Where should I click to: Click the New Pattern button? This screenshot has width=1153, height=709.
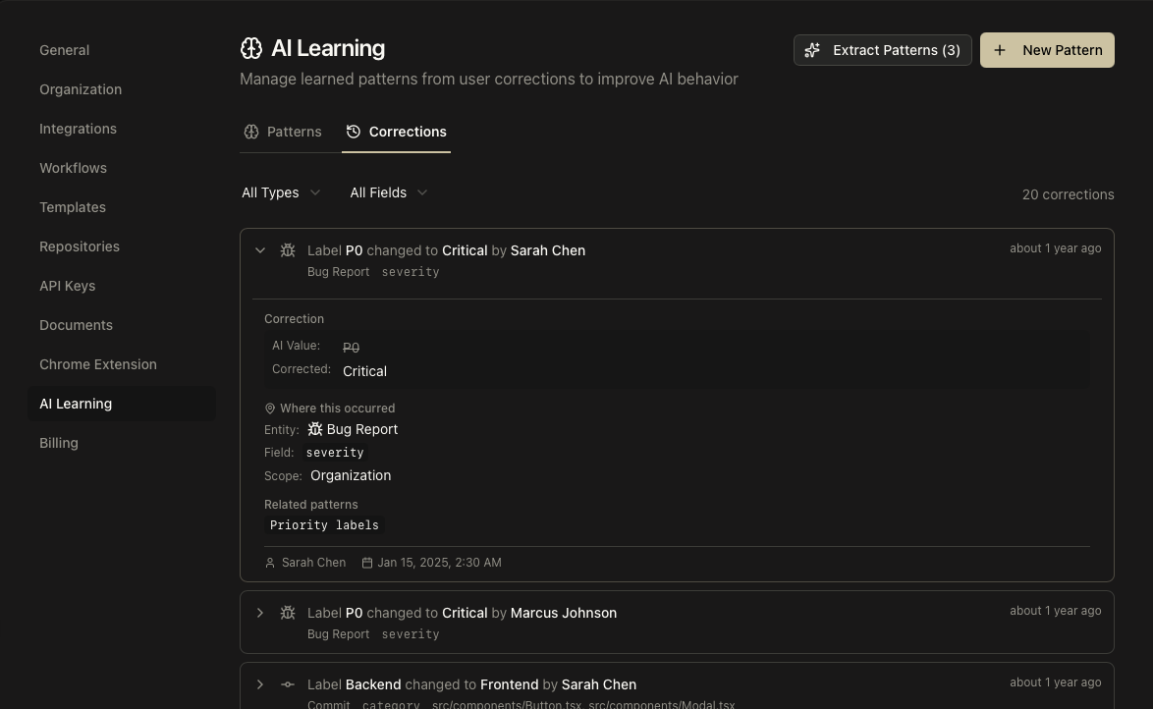(x=1047, y=50)
